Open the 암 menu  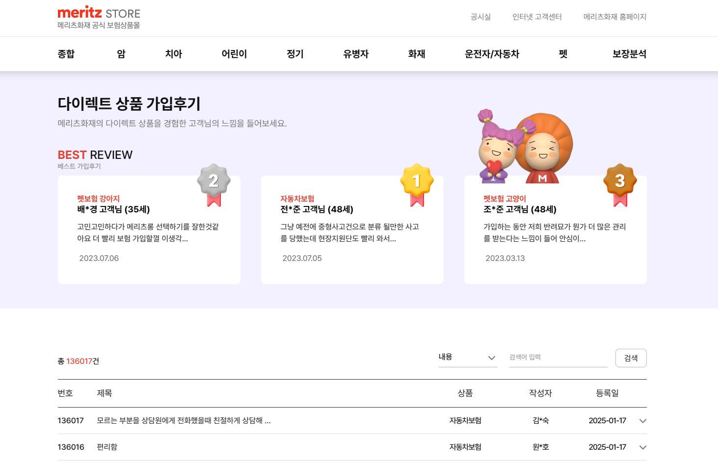[x=121, y=54]
